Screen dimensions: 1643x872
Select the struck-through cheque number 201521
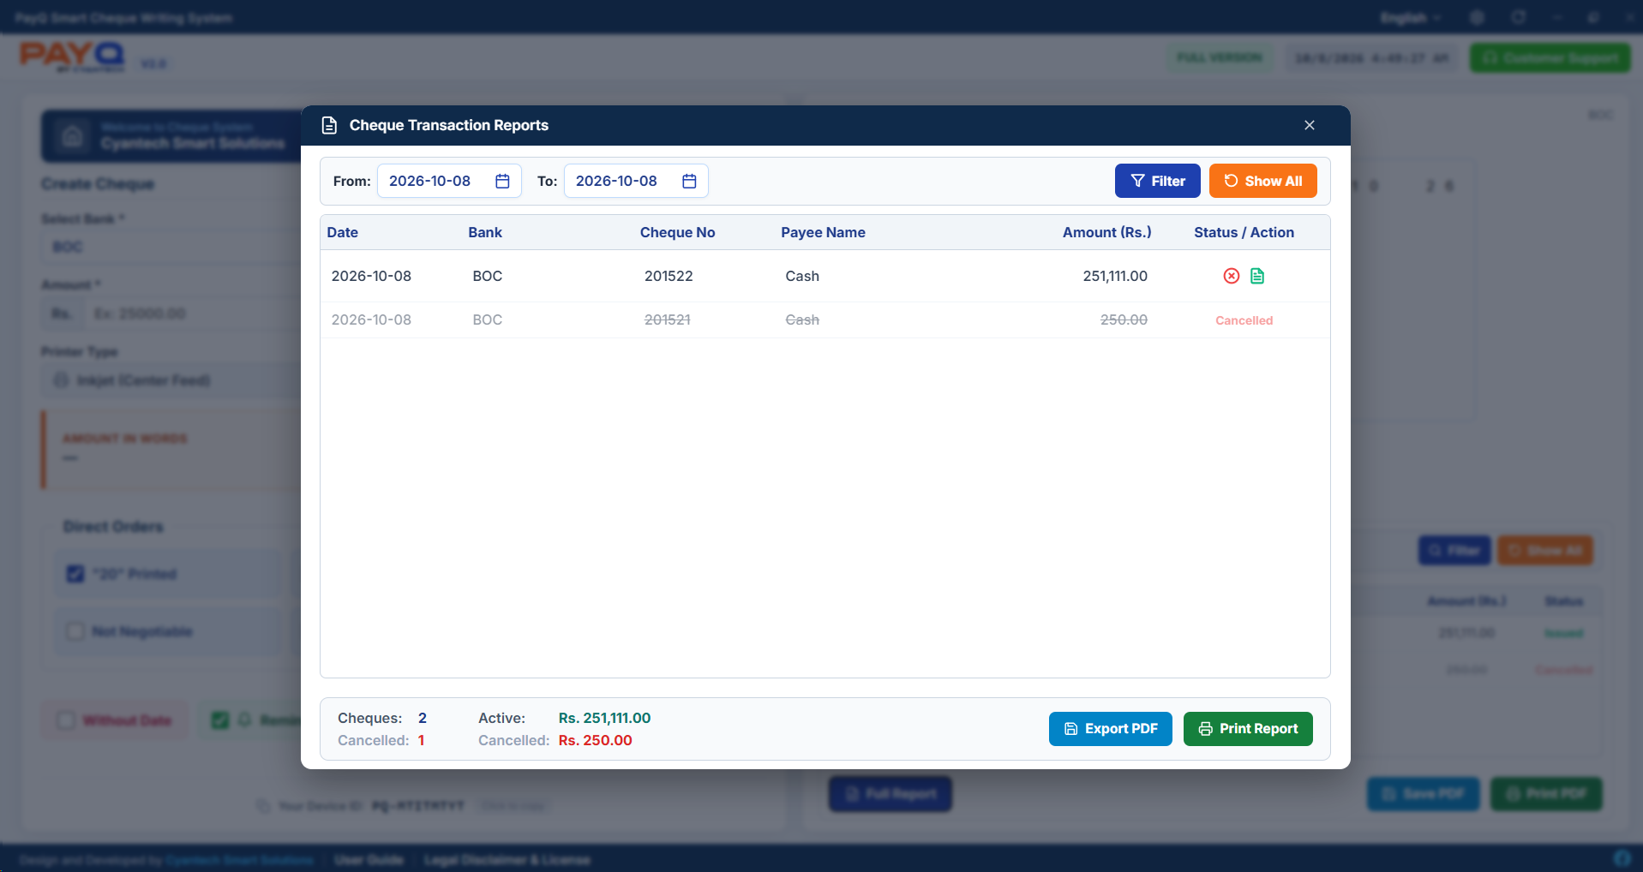coord(668,320)
